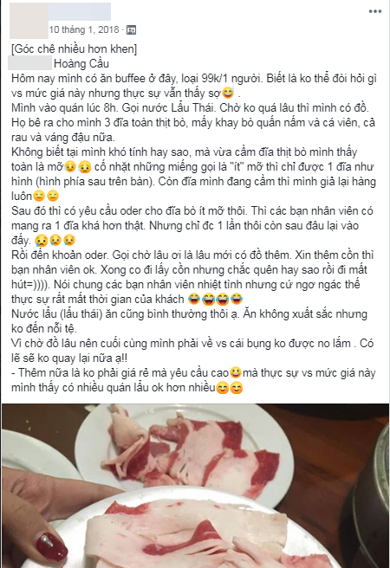Click the second sad emoji before 'cố nhặt'

(84, 167)
